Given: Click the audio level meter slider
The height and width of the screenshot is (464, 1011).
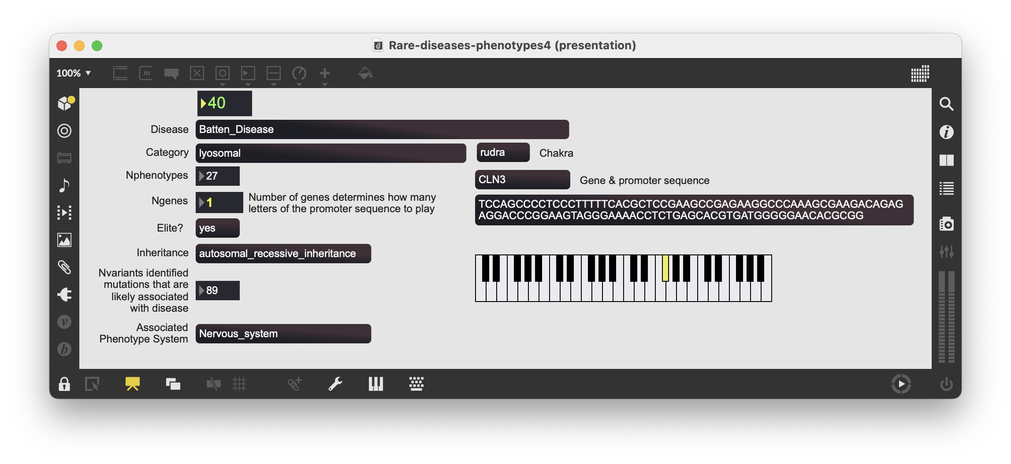Looking at the screenshot, I should point(946,317).
